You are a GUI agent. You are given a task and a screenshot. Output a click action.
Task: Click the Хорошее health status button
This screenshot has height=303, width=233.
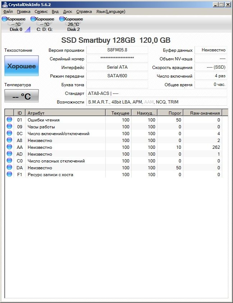(22, 66)
